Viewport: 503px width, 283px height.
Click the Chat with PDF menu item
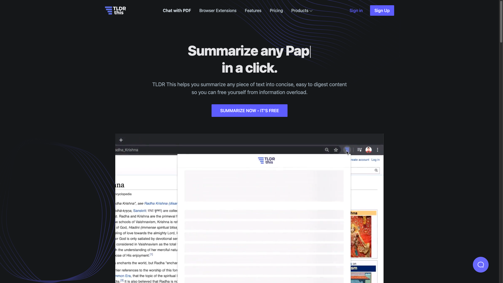[x=177, y=10]
